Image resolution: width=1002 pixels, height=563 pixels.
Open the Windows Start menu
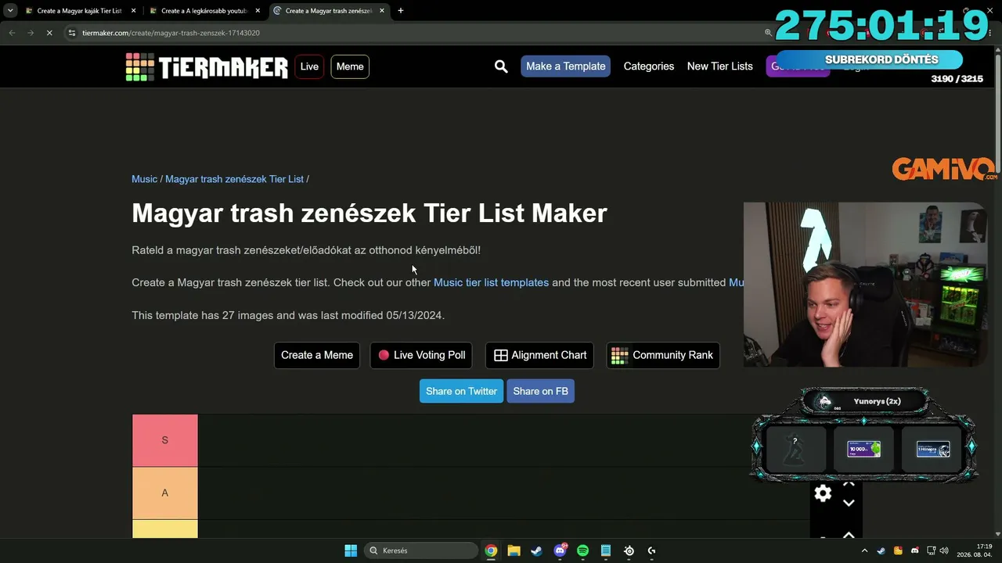coord(351,550)
